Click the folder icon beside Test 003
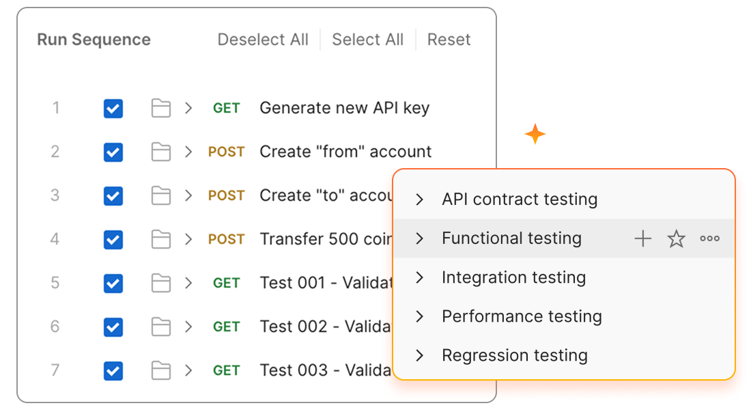751x410 pixels. coord(160,370)
